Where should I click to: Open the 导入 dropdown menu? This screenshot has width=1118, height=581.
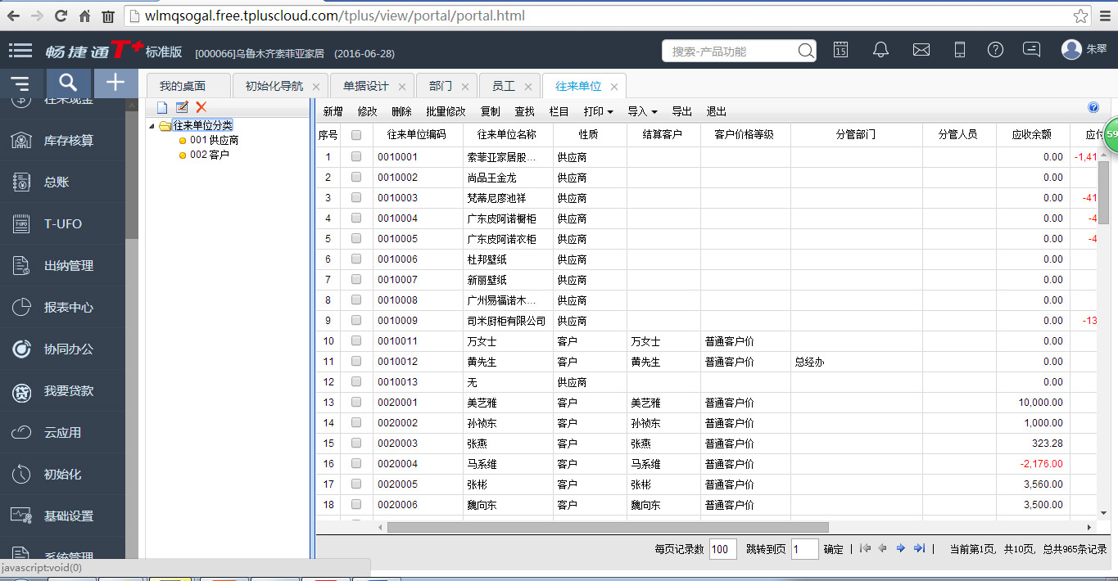click(642, 111)
